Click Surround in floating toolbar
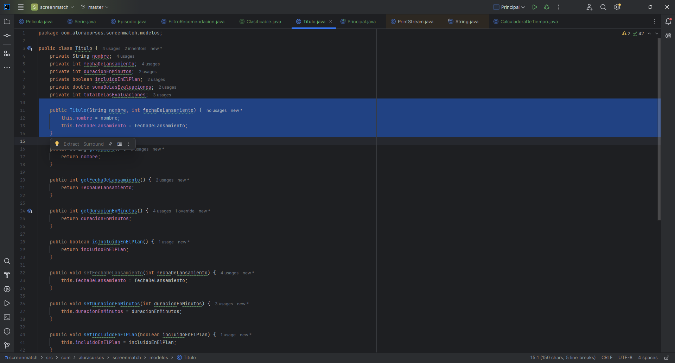The image size is (675, 363). pyautogui.click(x=94, y=144)
